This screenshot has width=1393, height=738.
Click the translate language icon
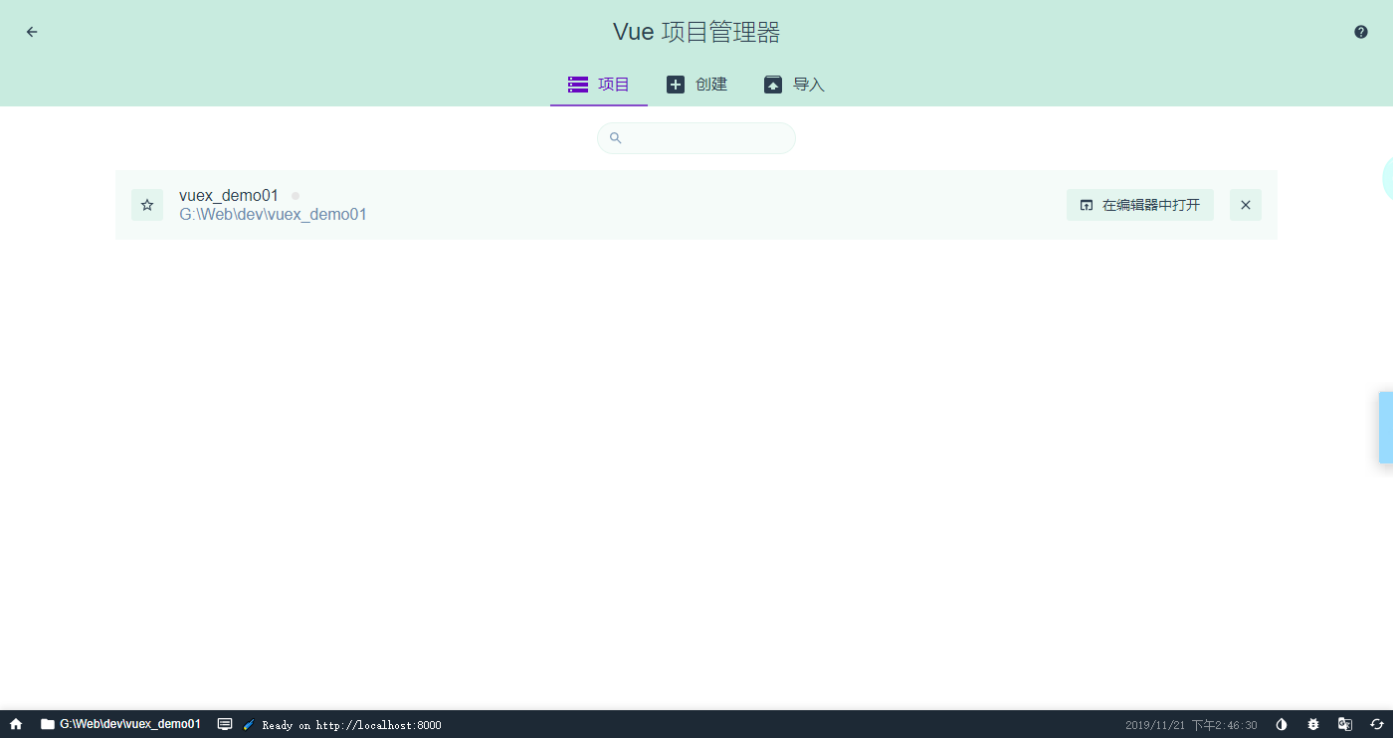(1345, 725)
